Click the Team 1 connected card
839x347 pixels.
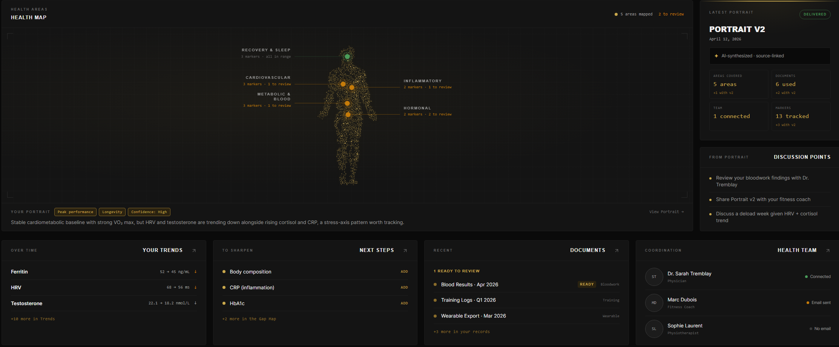(x=739, y=117)
